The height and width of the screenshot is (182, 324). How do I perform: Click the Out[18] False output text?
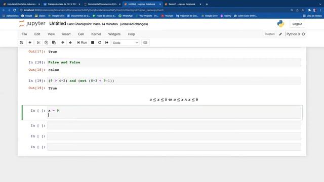[x=54, y=70]
